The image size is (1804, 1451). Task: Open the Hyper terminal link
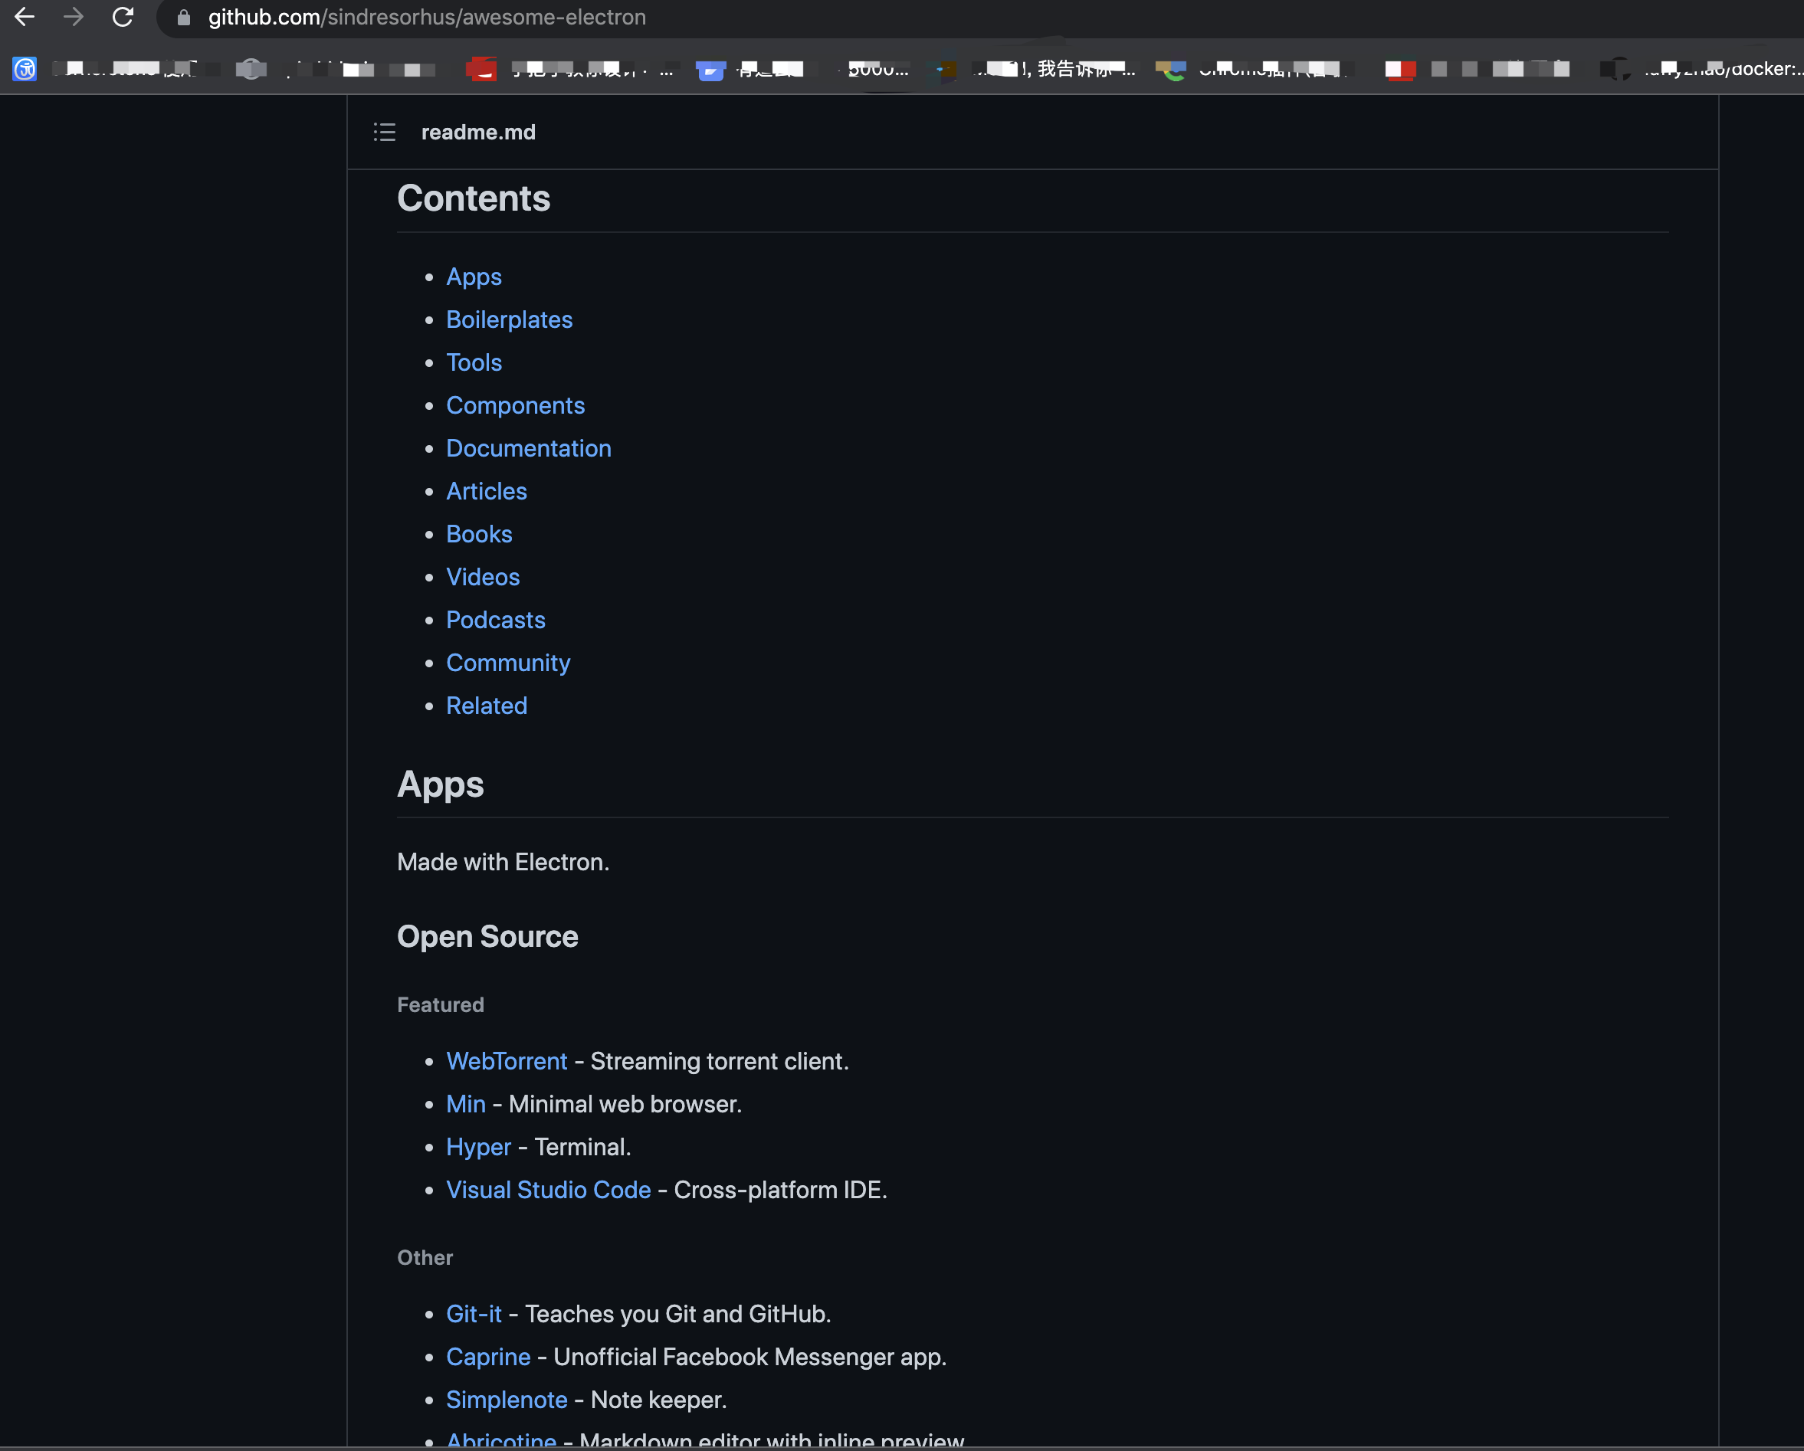[477, 1147]
